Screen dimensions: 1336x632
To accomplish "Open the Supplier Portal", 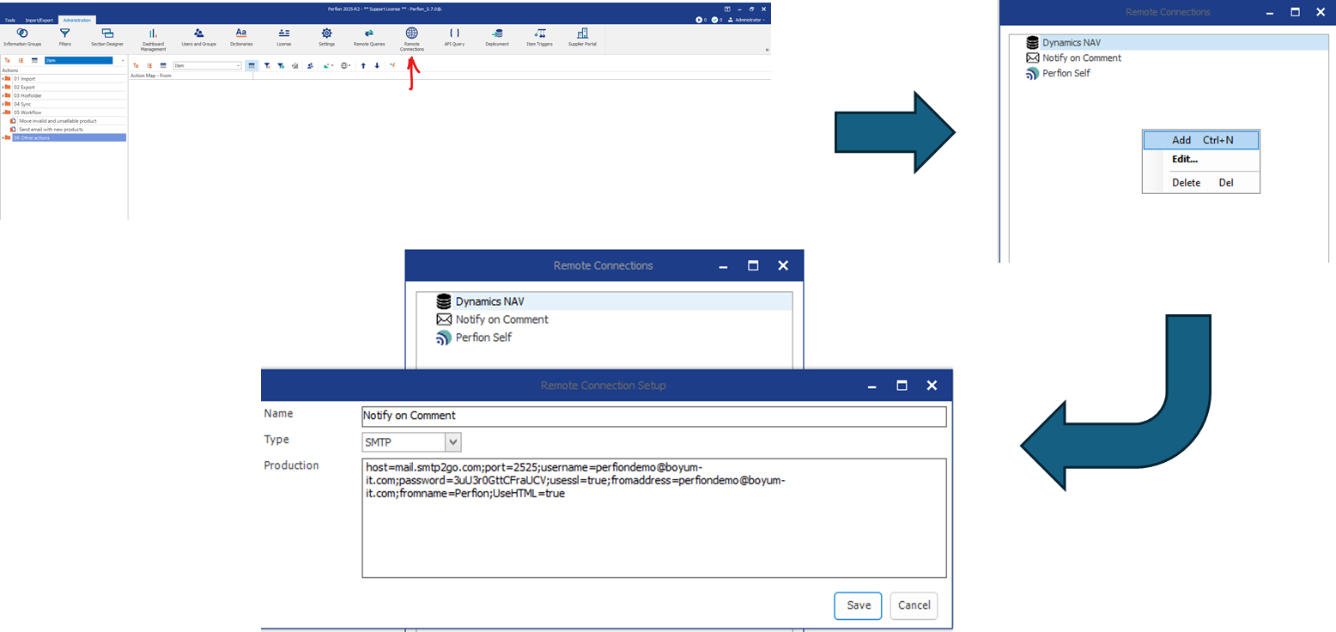I will (582, 36).
